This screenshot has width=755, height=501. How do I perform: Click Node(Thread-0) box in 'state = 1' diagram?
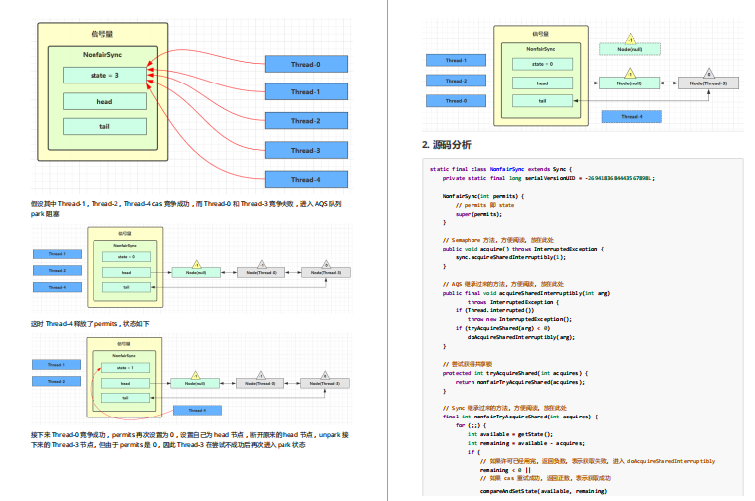coord(260,384)
